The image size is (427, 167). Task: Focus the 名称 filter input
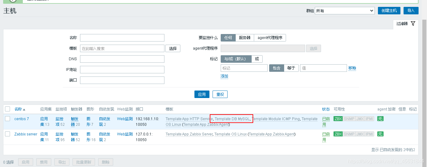tap(122, 38)
